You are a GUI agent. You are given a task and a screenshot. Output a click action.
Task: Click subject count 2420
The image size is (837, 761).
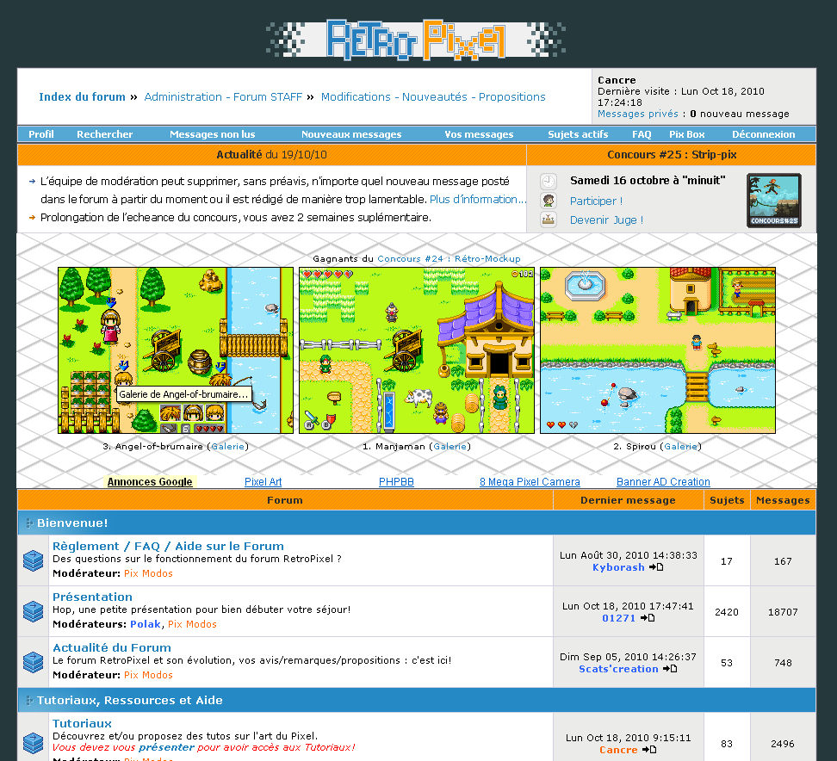point(727,612)
